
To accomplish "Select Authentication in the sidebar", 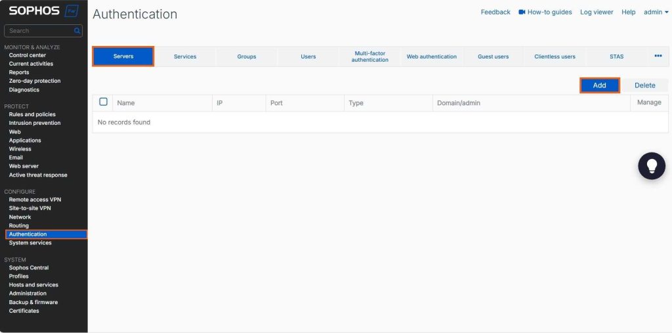I will click(47, 234).
